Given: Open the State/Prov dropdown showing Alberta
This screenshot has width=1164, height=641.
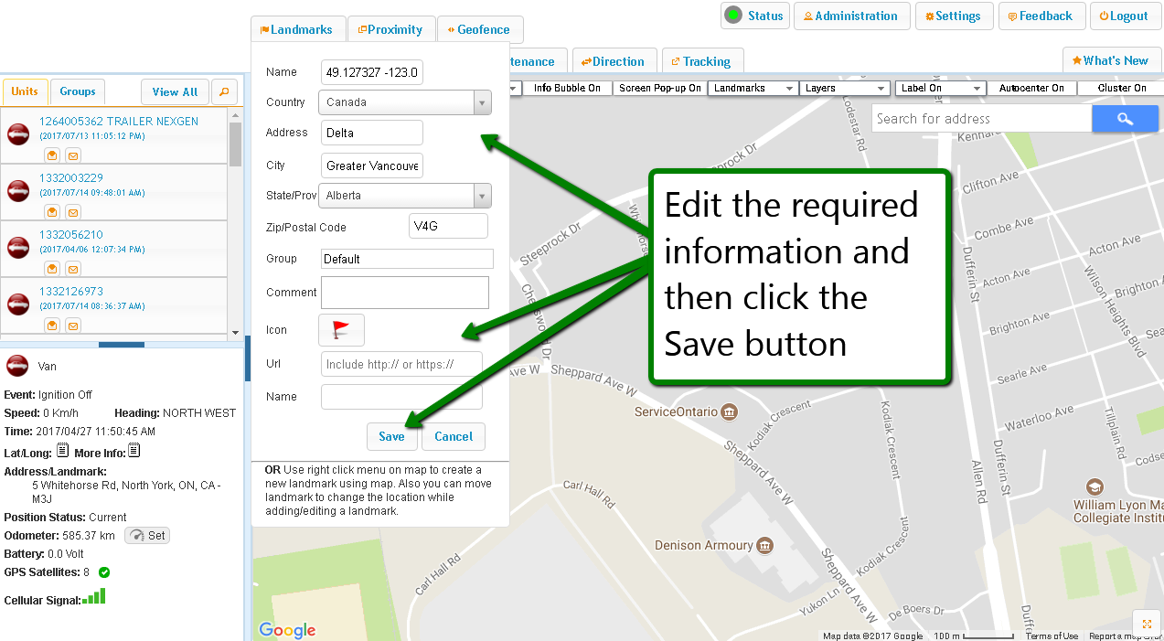Looking at the screenshot, I should pyautogui.click(x=404, y=196).
